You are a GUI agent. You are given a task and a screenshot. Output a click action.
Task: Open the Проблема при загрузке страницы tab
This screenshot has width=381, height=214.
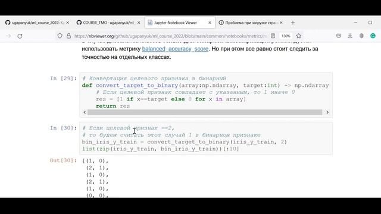pyautogui.click(x=251, y=23)
